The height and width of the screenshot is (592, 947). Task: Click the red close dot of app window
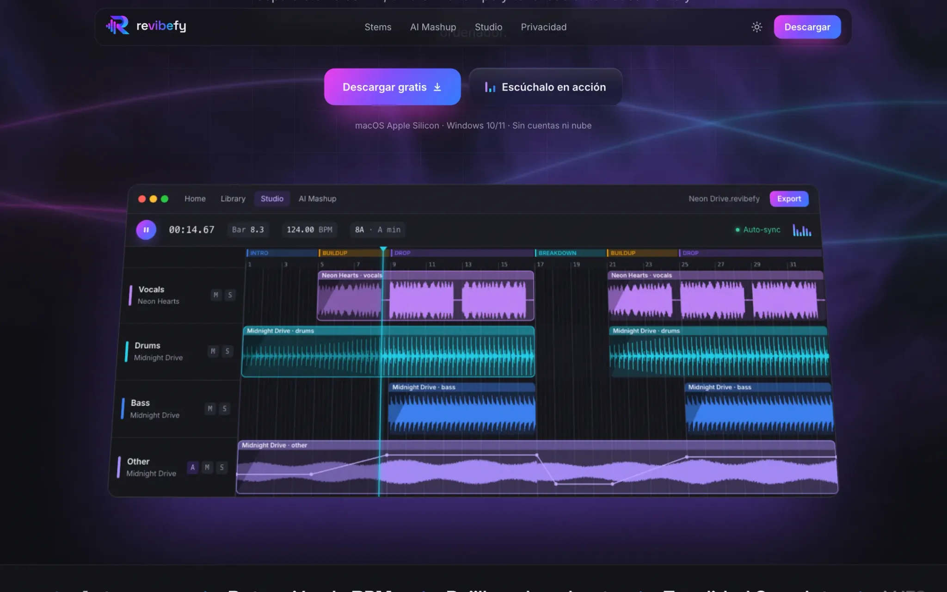(142, 199)
